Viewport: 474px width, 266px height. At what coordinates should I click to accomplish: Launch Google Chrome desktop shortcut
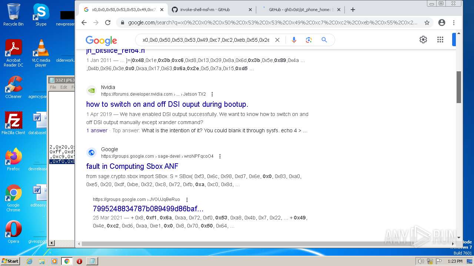13,198
